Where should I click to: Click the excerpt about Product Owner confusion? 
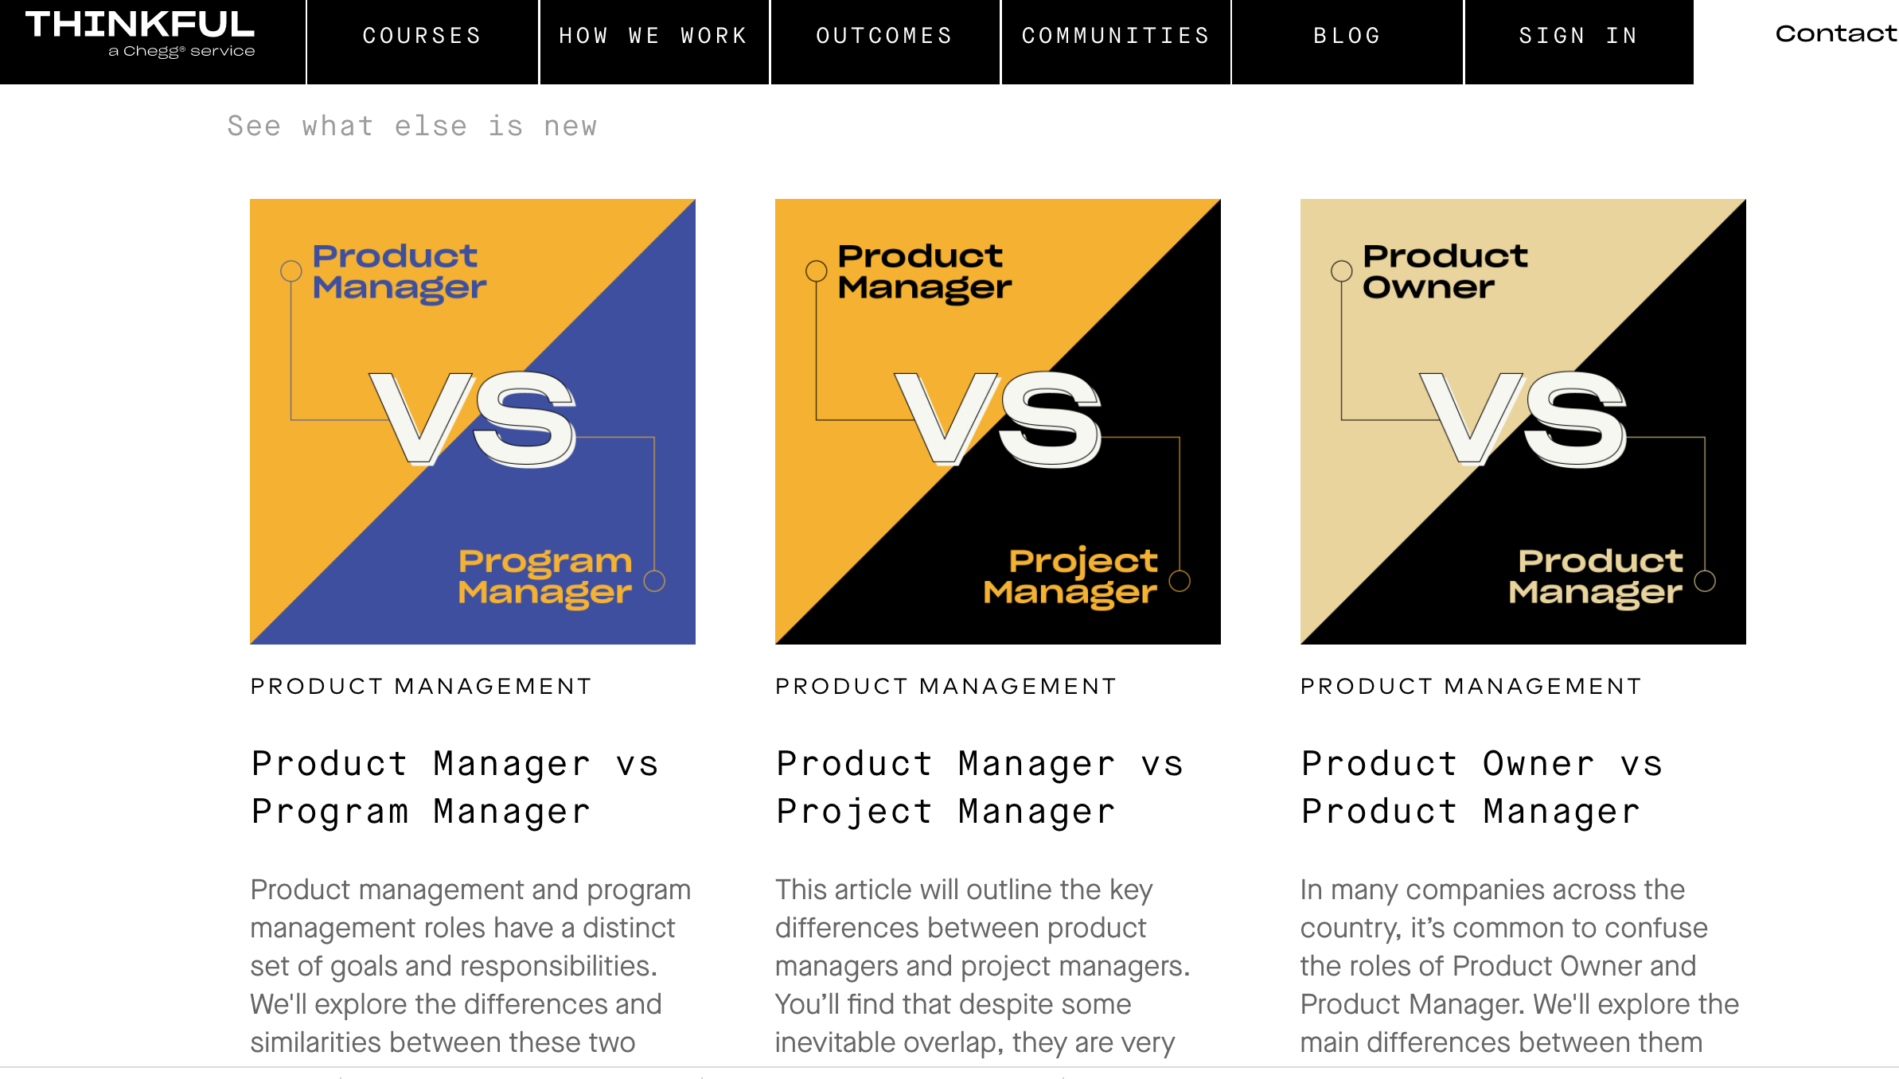click(x=1520, y=966)
